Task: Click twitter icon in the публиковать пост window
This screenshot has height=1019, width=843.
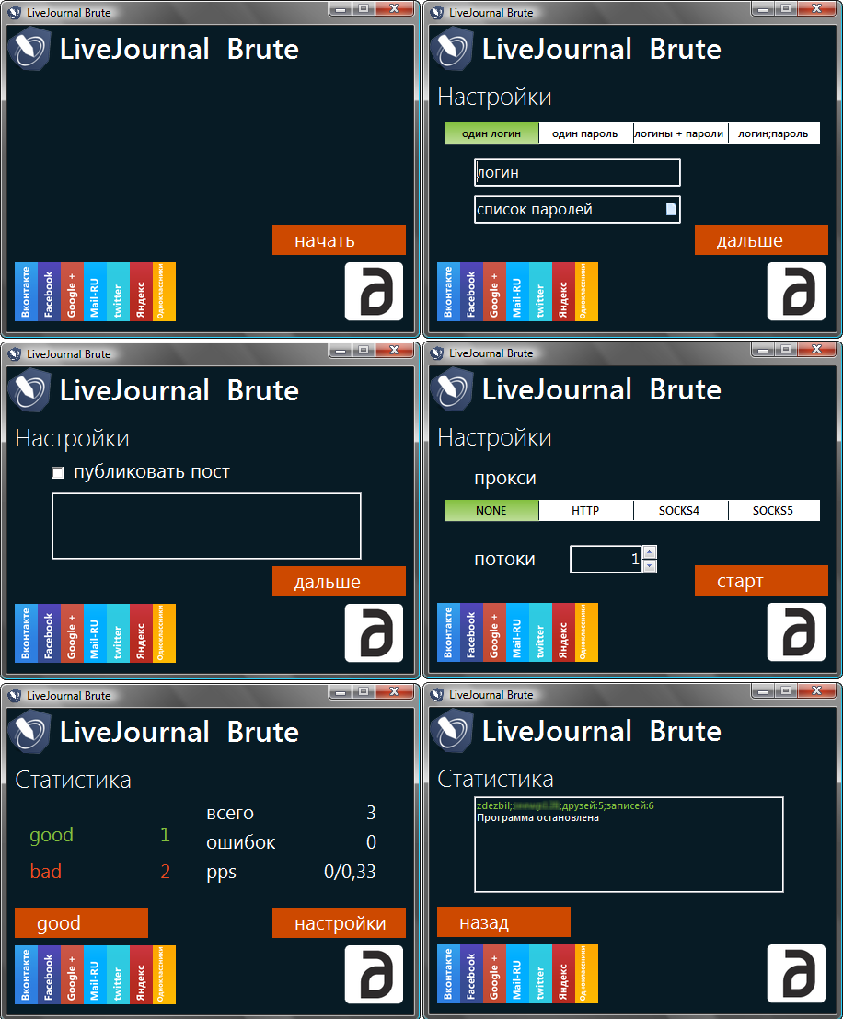Action: coord(118,633)
